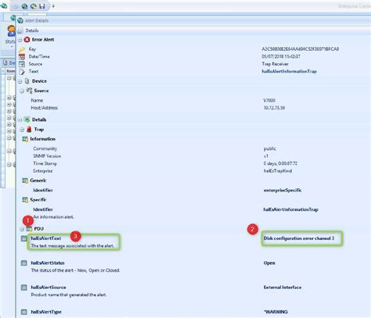Click the save icon in top toolbar
371x318 pixels.
tap(42, 6)
